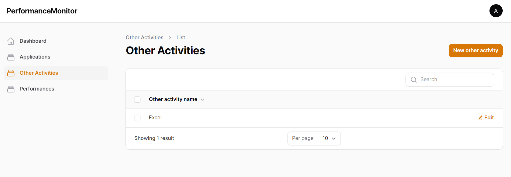
Task: Click the Applications sidebar icon
Action: [x=11, y=57]
